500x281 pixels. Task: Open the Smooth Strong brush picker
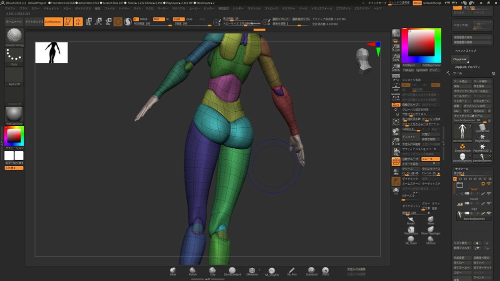(14, 37)
